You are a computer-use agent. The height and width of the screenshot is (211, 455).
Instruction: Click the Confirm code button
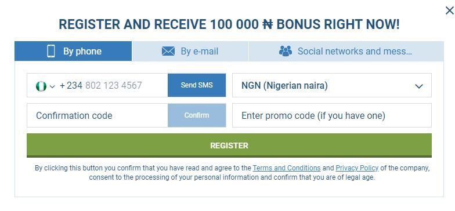pyautogui.click(x=197, y=115)
